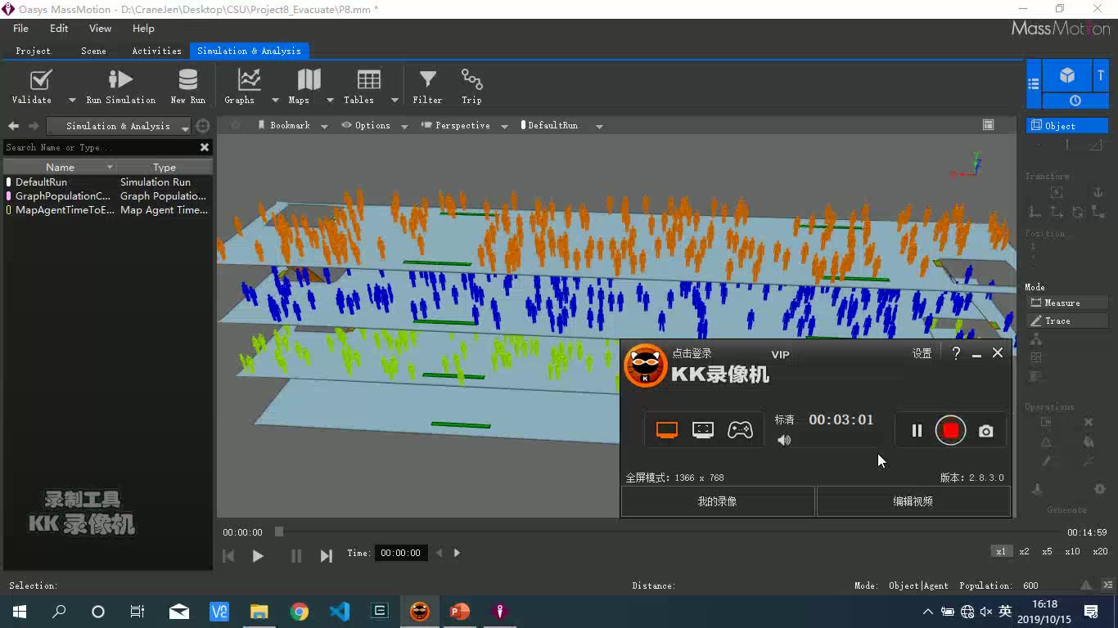The height and width of the screenshot is (628, 1118).
Task: Open the View menu
Action: [100, 28]
